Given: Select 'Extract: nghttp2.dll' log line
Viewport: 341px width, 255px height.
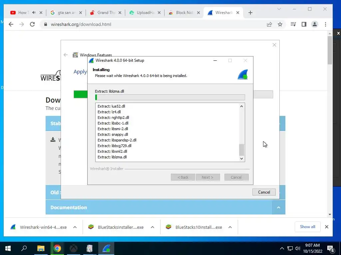Looking at the screenshot, I should coord(113,118).
